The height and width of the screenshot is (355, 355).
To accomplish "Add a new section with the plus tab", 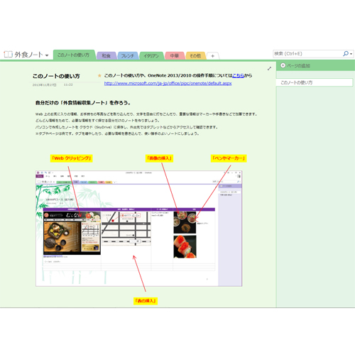I will (x=213, y=56).
